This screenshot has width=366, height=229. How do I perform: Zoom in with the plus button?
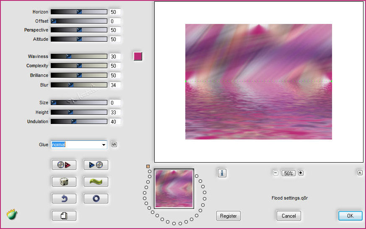coord(301,173)
